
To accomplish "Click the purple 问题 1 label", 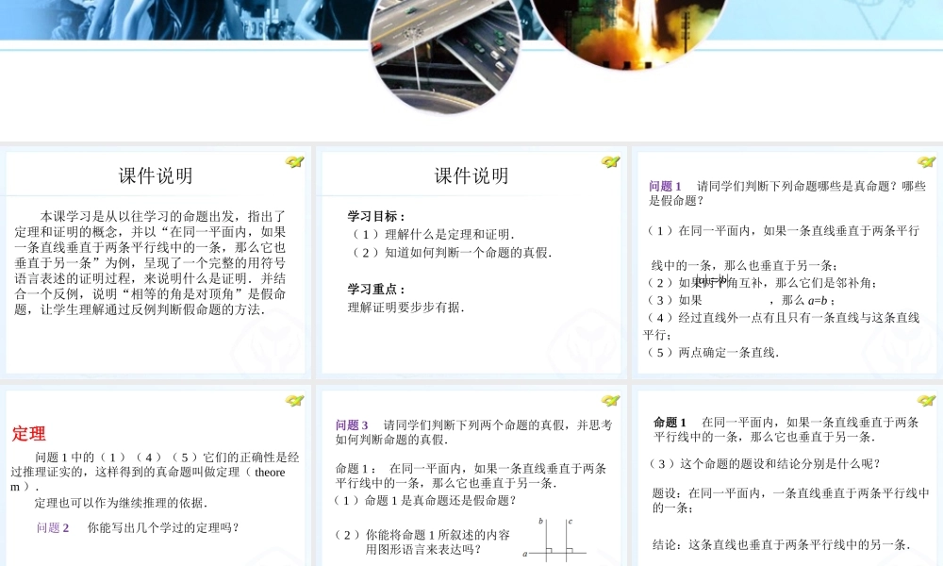I will (665, 187).
